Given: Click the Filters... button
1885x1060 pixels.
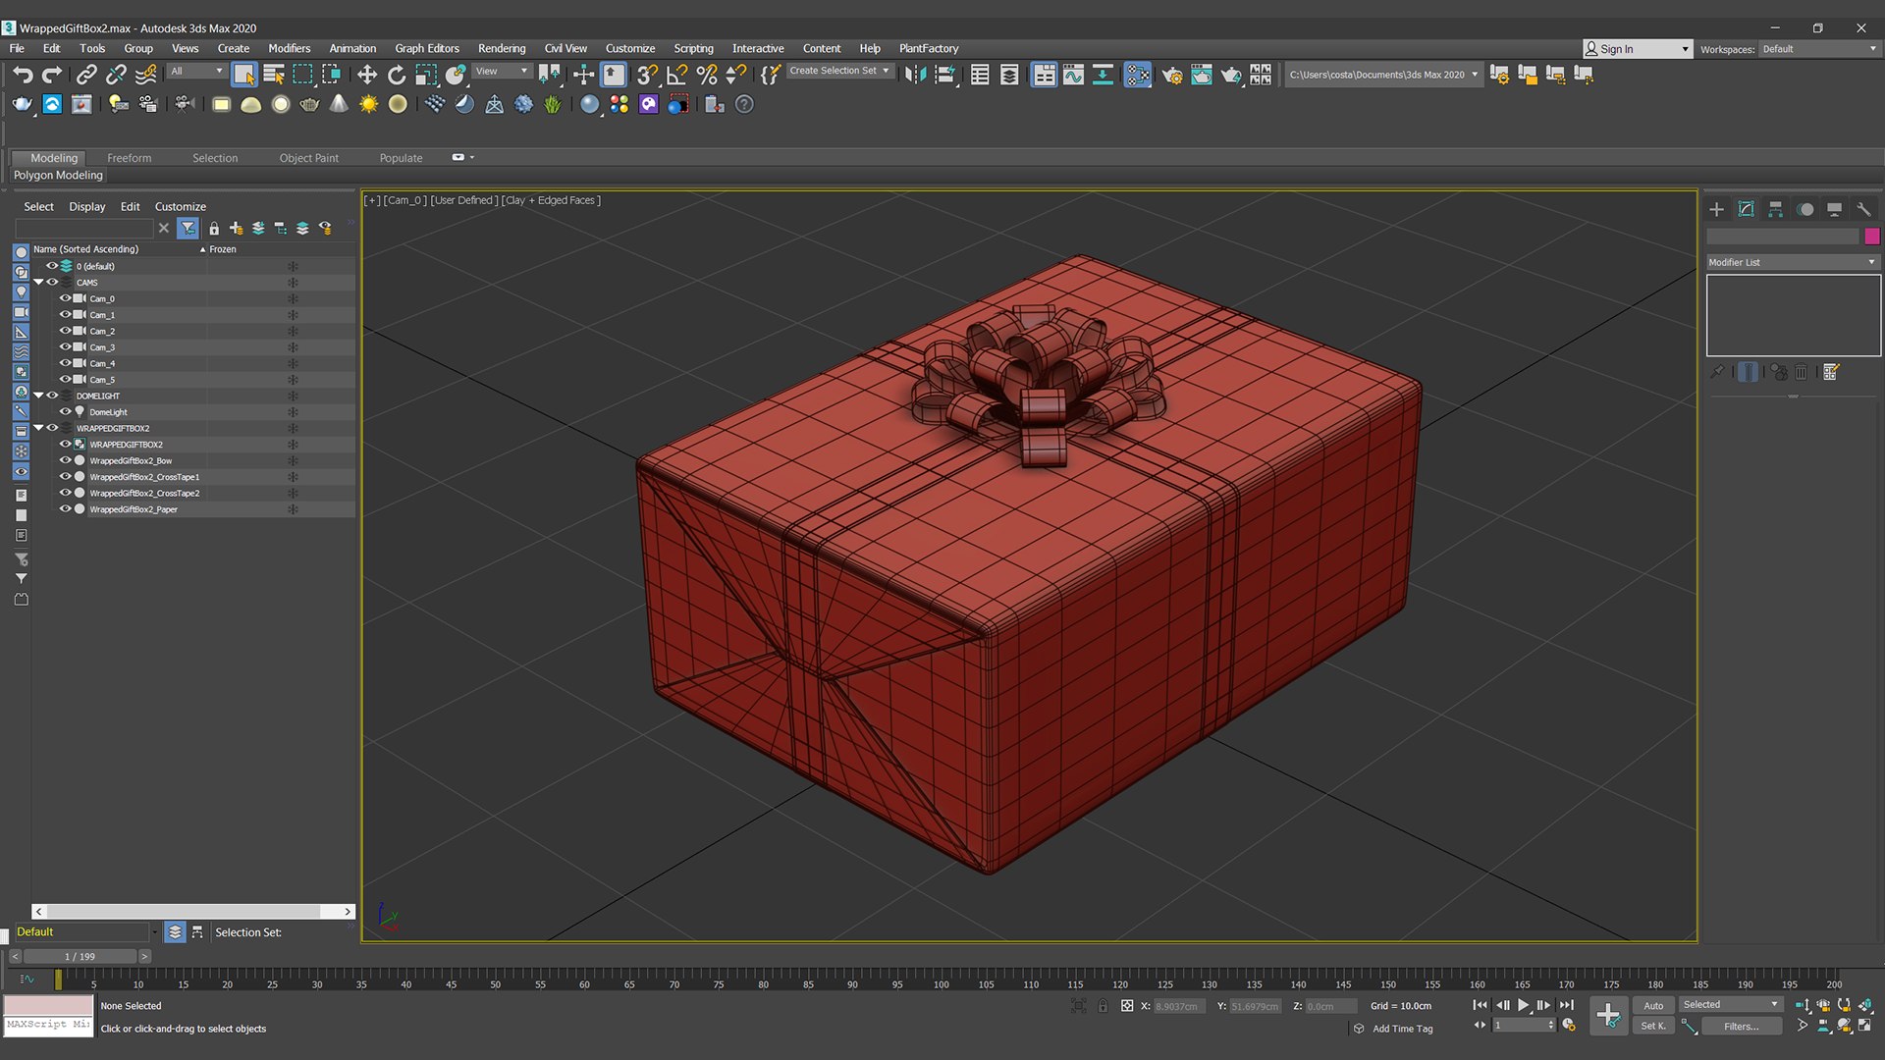Looking at the screenshot, I should pyautogui.click(x=1742, y=1026).
